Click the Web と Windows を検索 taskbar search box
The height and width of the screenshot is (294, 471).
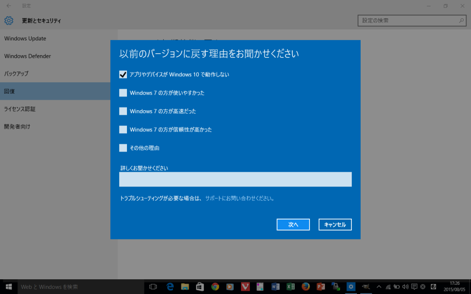81,287
